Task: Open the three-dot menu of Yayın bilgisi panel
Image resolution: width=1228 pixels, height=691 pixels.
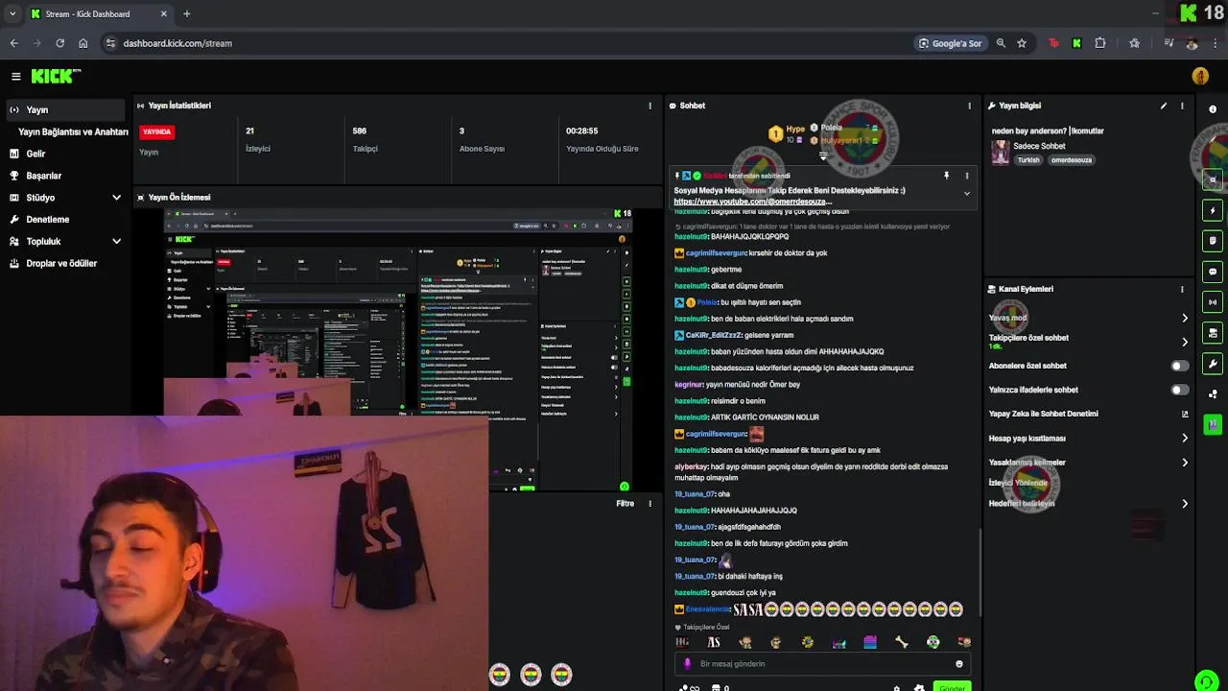Action: pos(1182,106)
